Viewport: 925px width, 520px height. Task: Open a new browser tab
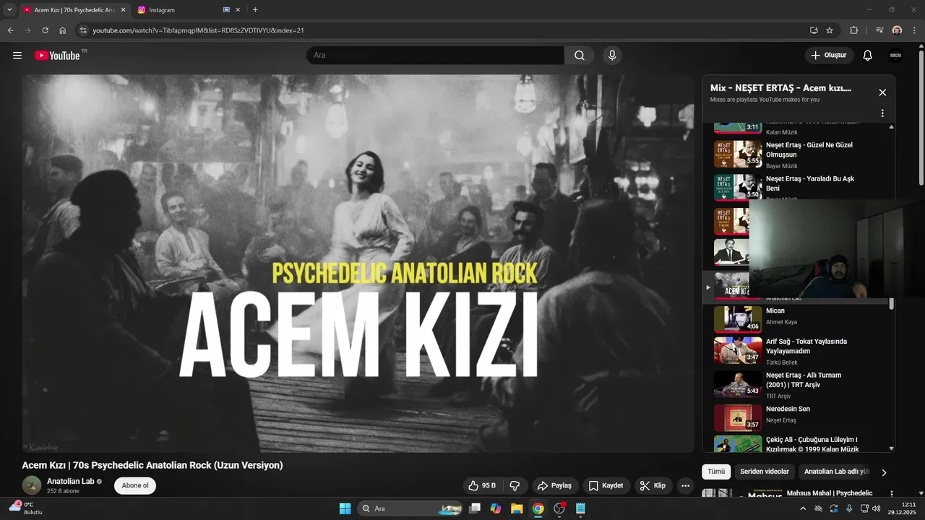click(x=255, y=10)
